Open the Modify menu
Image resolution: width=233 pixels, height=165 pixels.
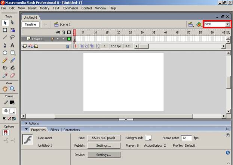click(x=45, y=8)
